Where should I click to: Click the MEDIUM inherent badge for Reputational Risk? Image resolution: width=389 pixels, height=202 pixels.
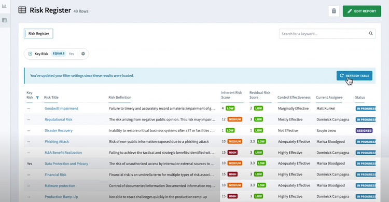tap(234, 119)
